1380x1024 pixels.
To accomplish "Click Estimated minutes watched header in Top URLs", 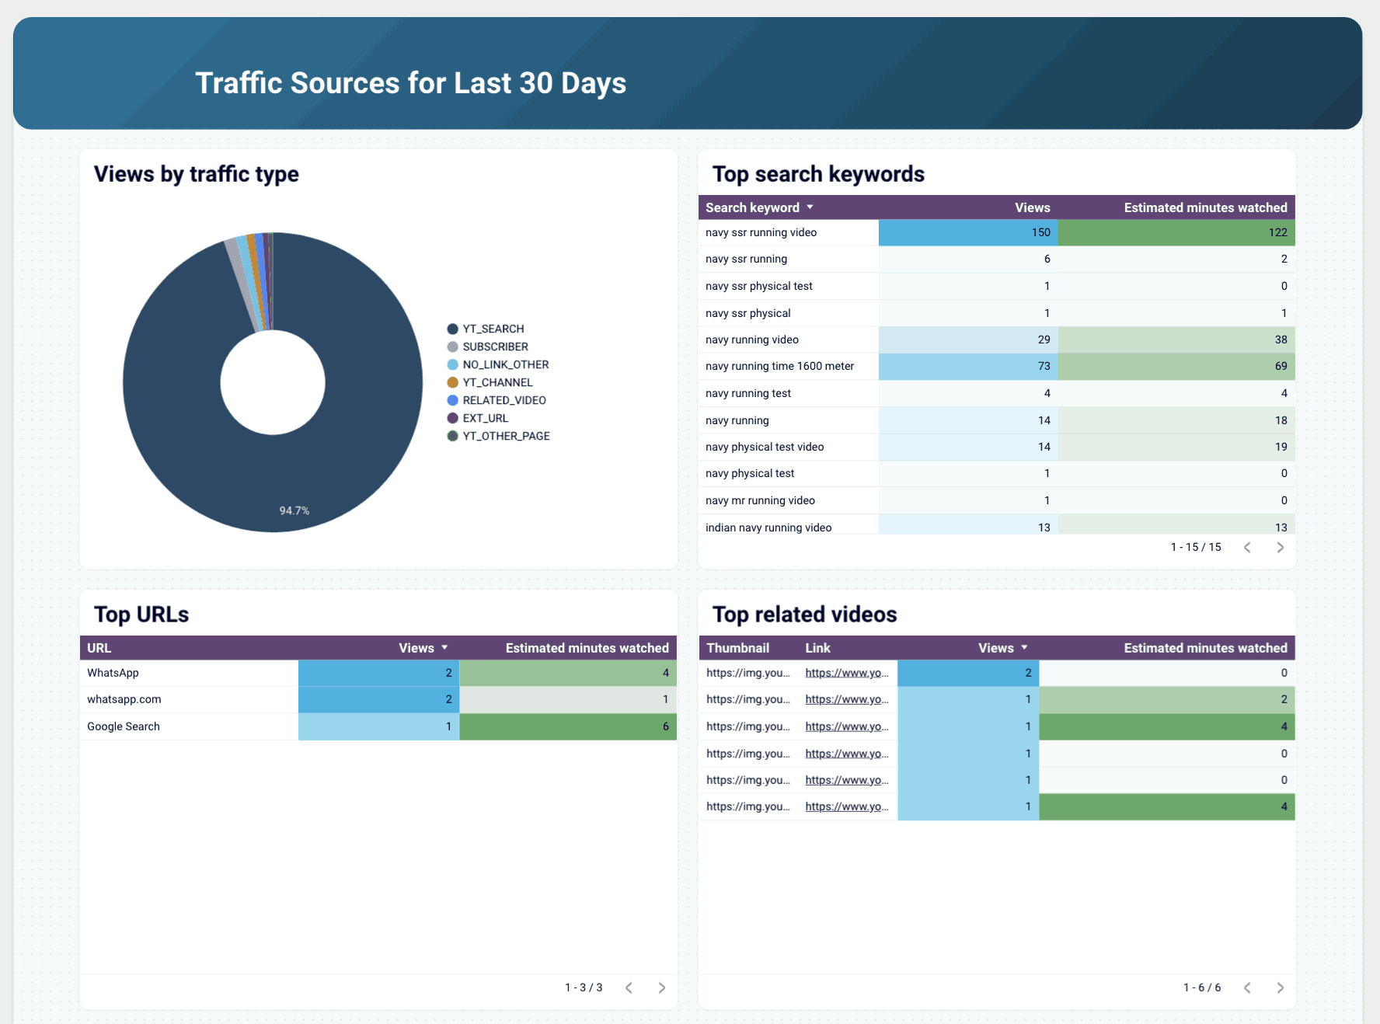I will click(x=587, y=648).
